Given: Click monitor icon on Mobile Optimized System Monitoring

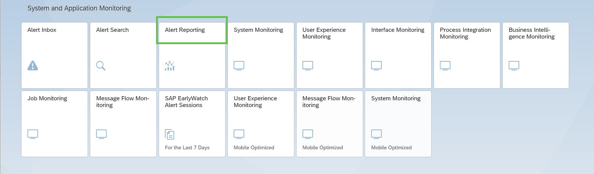Looking at the screenshot, I should pyautogui.click(x=376, y=134).
